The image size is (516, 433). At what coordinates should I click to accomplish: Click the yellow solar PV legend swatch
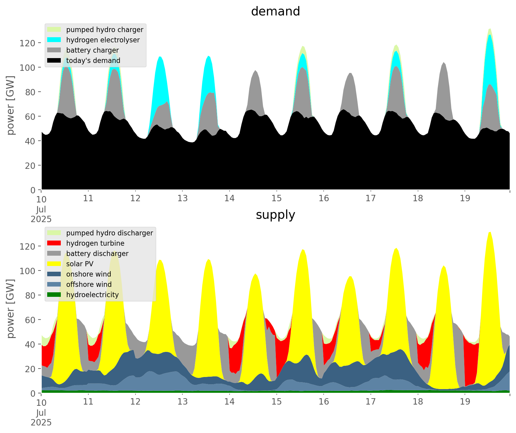(54, 264)
